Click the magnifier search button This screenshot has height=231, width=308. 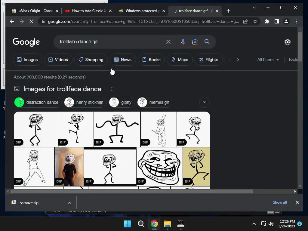(207, 42)
